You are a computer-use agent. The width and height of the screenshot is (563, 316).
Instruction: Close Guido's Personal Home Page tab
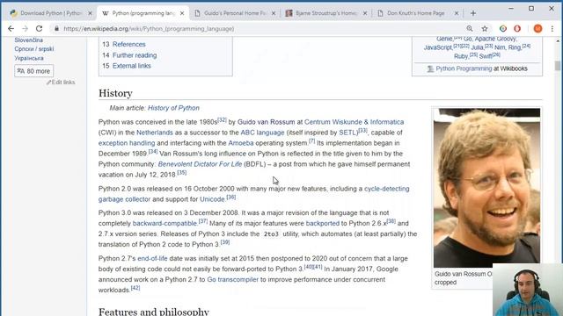pyautogui.click(x=274, y=13)
